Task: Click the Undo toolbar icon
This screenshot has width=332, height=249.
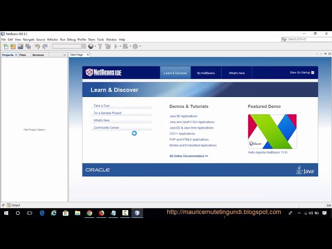Action: tap(37, 46)
